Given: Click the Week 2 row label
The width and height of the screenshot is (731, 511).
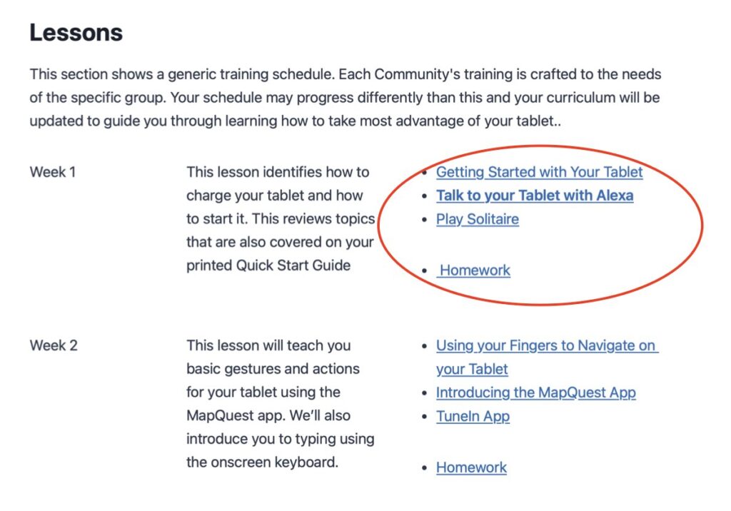Looking at the screenshot, I should pos(54,346).
